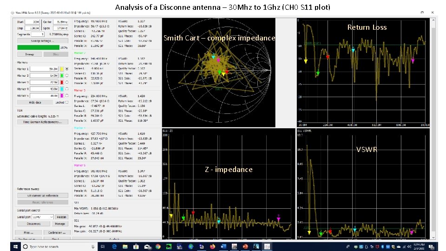Click the Span frequency field
The width and height of the screenshot is (446, 251).
coord(60,28)
